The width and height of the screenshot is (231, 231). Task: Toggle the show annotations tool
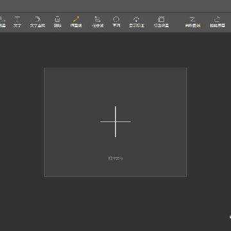[x=137, y=22]
